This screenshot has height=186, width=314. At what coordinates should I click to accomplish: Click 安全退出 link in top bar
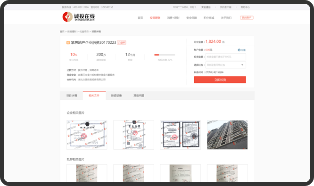[206, 7]
